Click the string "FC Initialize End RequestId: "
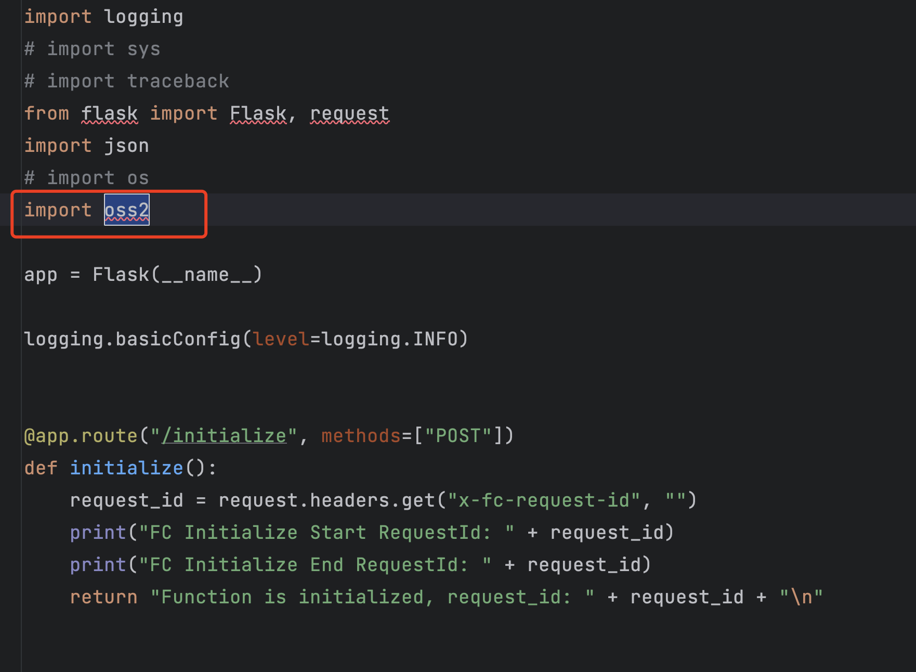Screen dimensions: 916x672 (x=316, y=565)
